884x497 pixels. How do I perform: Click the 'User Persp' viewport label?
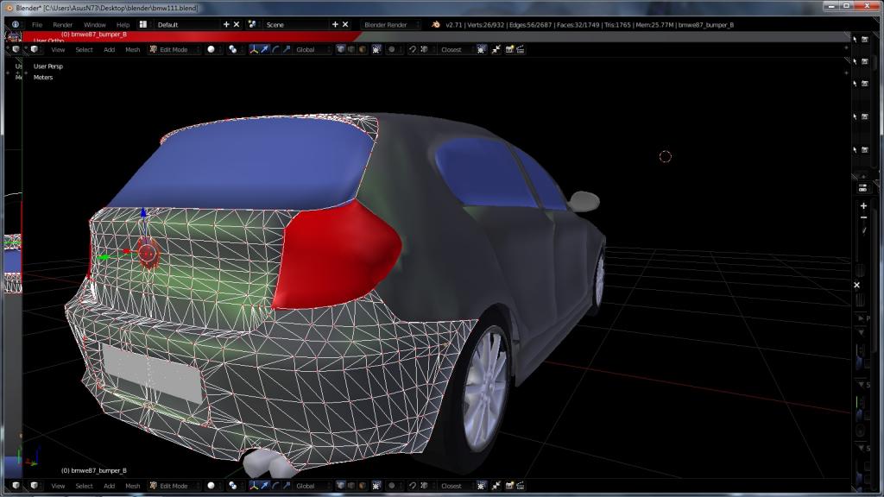click(x=48, y=66)
